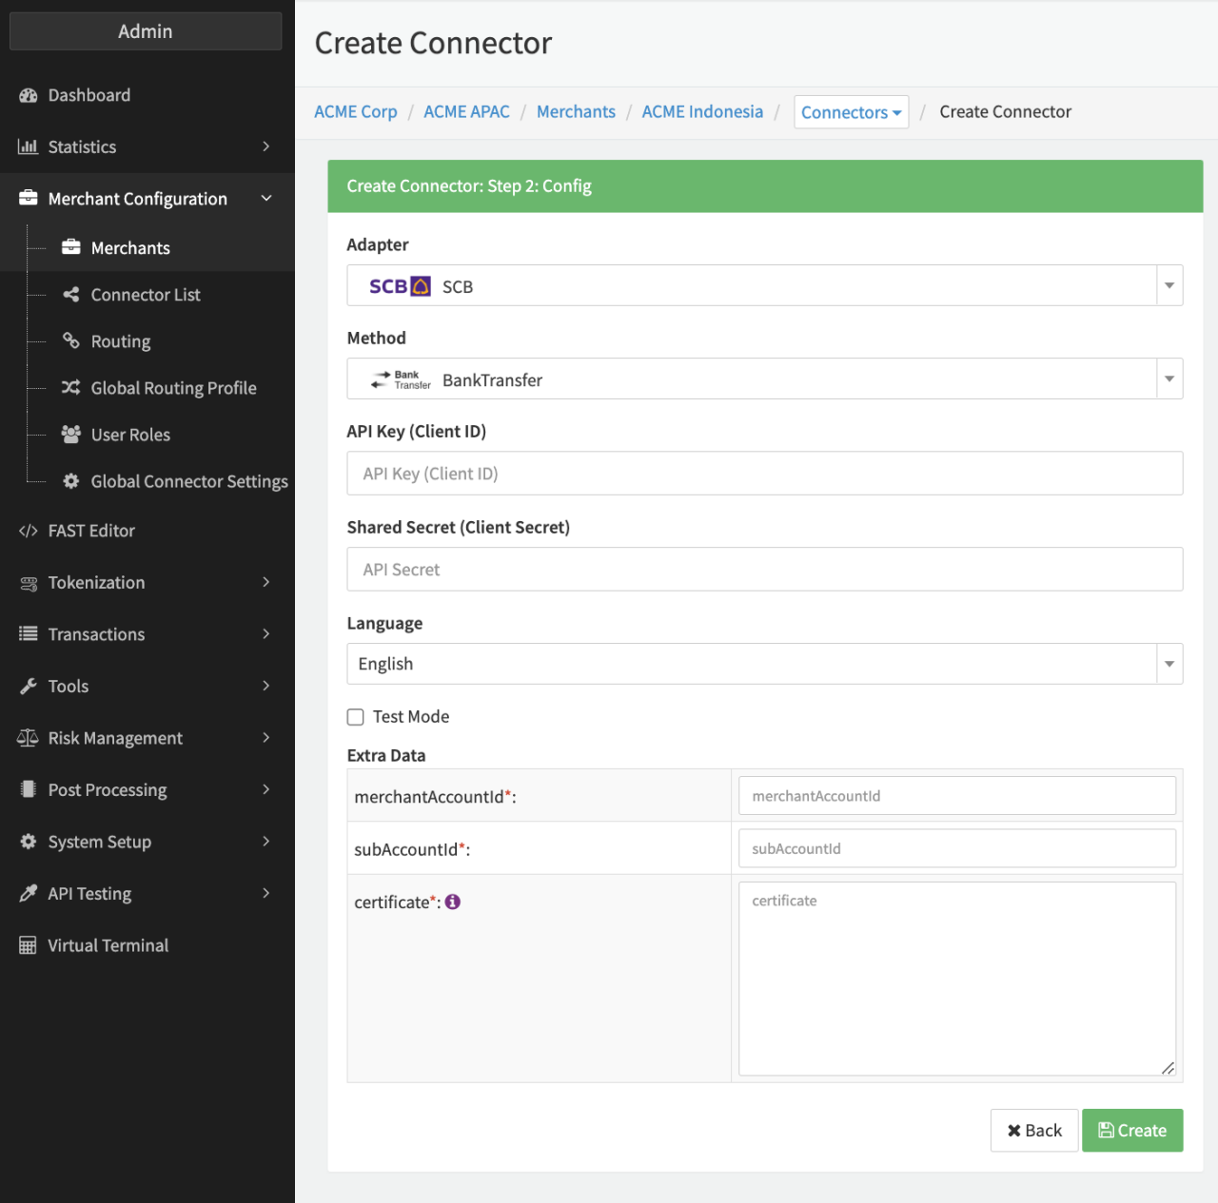Follow the ACME Indonesia breadcrumb link
This screenshot has width=1218, height=1203.
pos(702,111)
